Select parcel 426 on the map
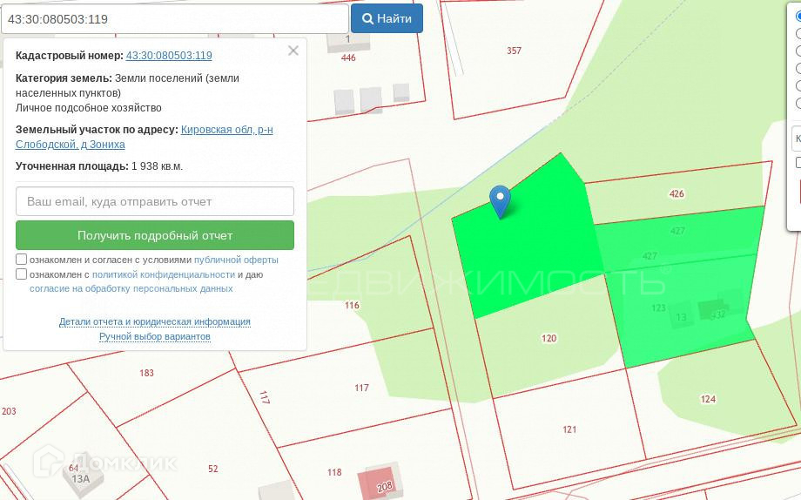The width and height of the screenshot is (801, 500). pyautogui.click(x=676, y=193)
